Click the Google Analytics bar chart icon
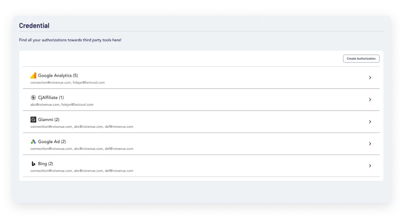This screenshot has width=404, height=219. [33, 75]
